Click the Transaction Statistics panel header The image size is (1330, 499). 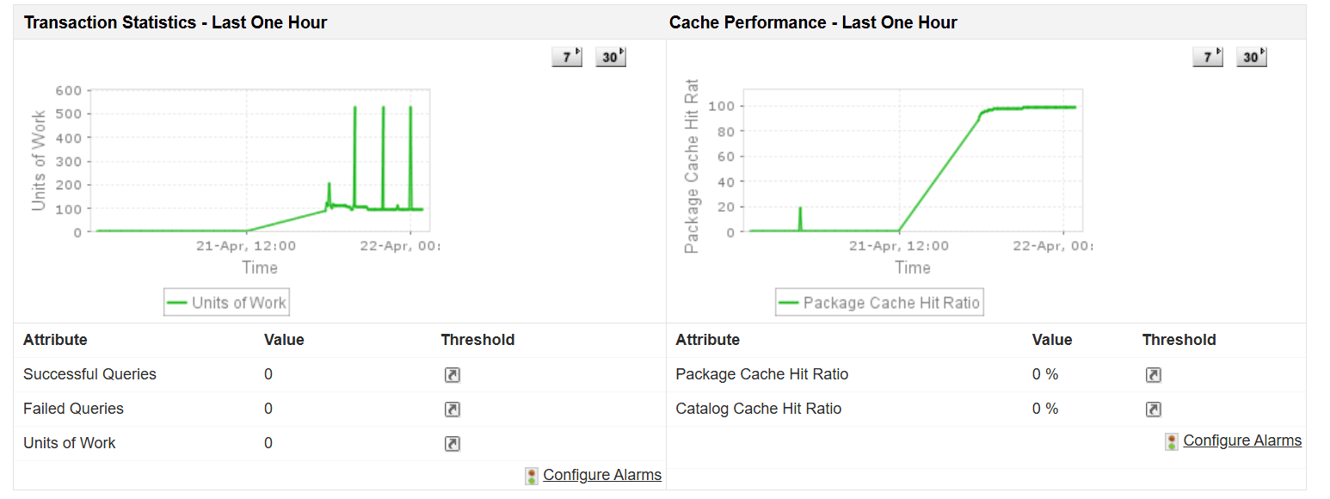pos(175,22)
